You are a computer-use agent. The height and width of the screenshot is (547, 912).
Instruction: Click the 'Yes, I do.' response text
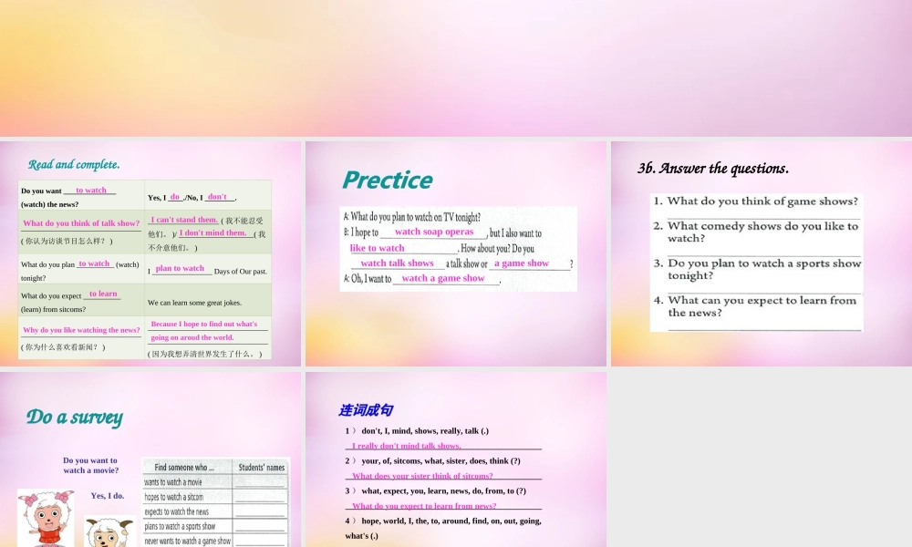108,496
